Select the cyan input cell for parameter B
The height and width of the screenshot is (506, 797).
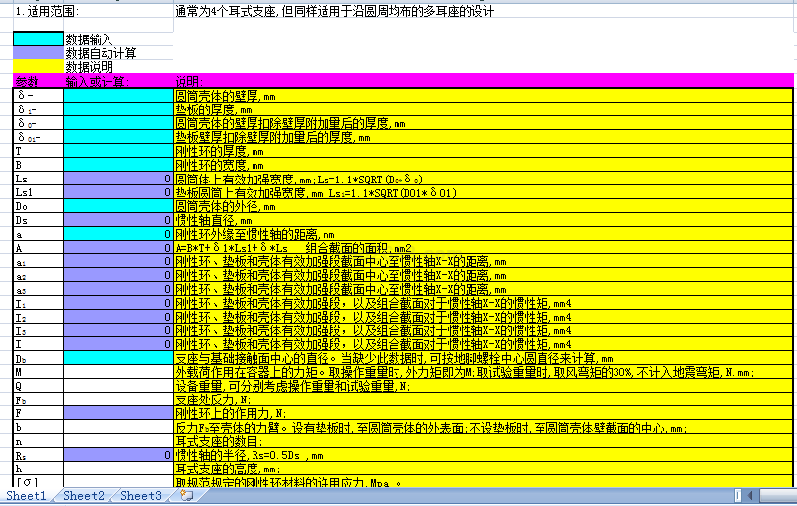[x=117, y=165]
